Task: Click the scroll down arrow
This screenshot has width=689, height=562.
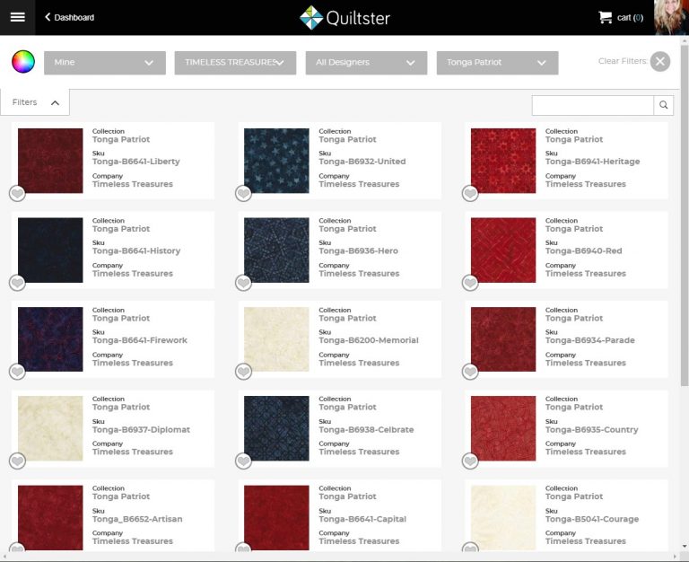Action: (x=685, y=547)
